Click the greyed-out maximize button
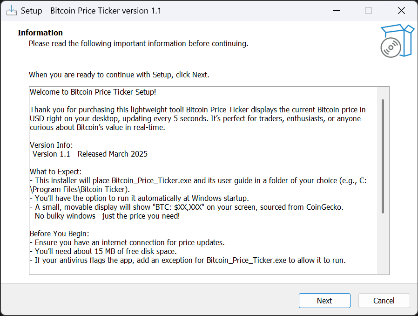The image size is (418, 316). tap(368, 10)
